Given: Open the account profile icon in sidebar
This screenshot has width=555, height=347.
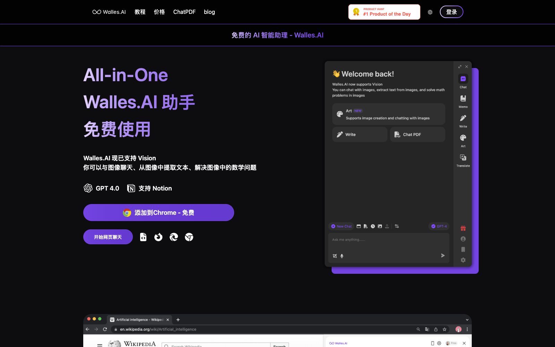Looking at the screenshot, I should pyautogui.click(x=463, y=239).
